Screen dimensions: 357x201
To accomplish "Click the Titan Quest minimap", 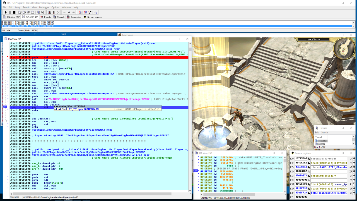I will coord(344,48).
